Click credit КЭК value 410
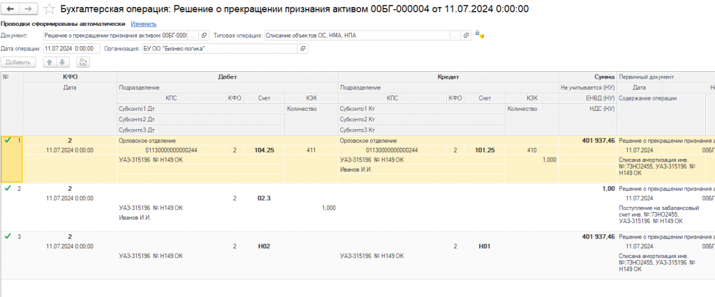Image resolution: width=715 pixels, height=297 pixels. tap(531, 150)
